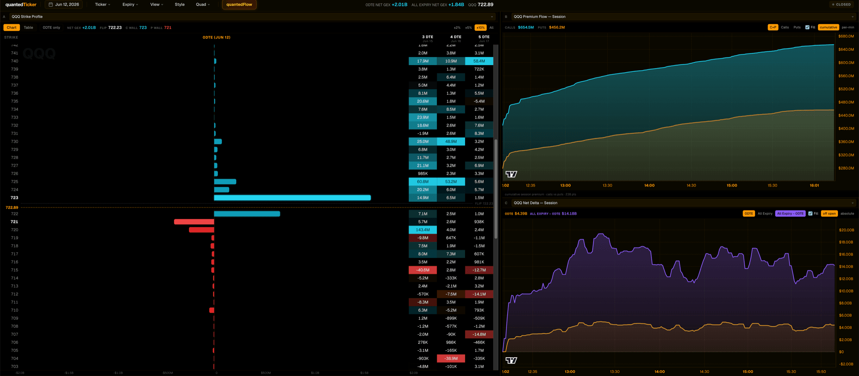This screenshot has width=859, height=376.
Task: Click the PUTS $456.2M total
Action: (557, 28)
